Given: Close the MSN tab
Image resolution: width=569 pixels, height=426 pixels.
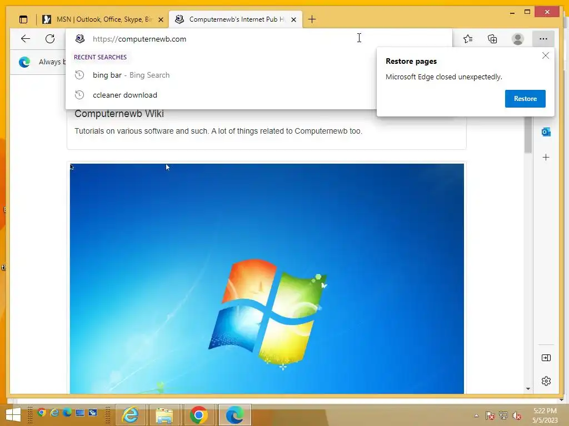Looking at the screenshot, I should [x=161, y=19].
